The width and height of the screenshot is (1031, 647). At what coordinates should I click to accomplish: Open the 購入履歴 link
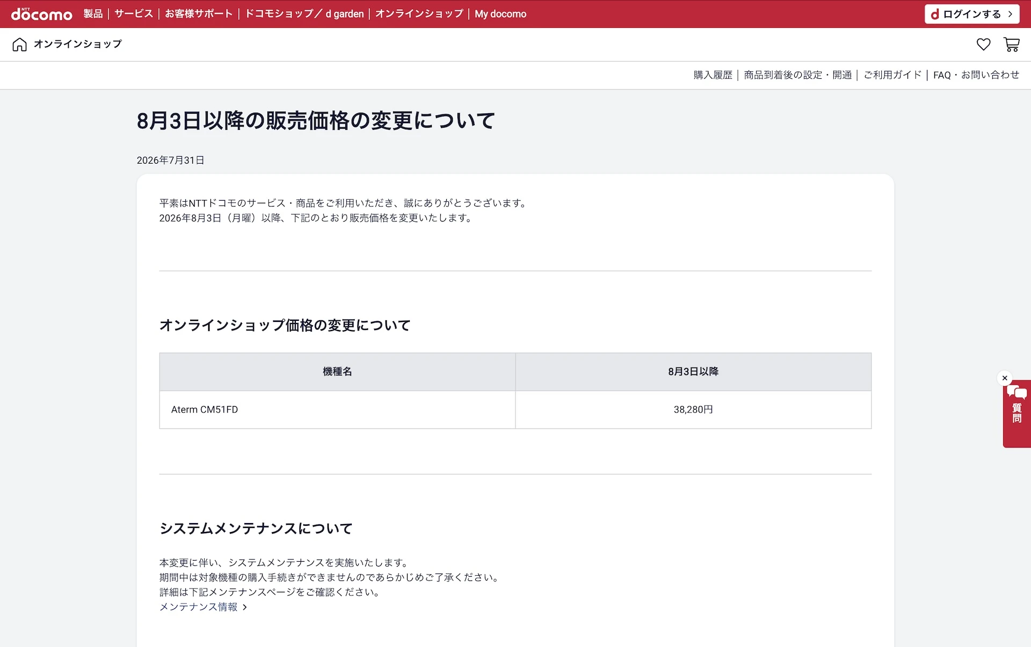coord(713,75)
